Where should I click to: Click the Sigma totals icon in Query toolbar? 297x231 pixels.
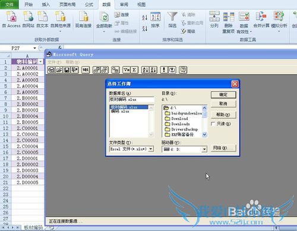(x=134, y=70)
